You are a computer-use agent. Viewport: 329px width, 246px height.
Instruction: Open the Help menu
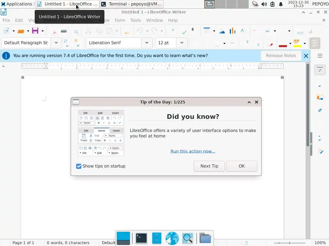[x=173, y=20]
